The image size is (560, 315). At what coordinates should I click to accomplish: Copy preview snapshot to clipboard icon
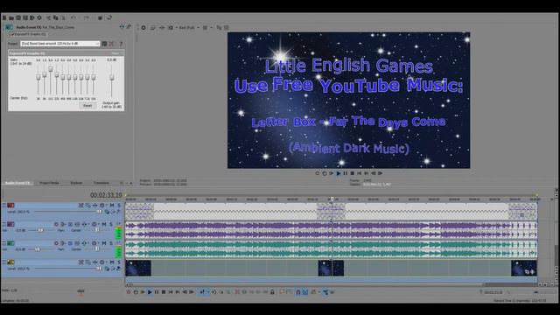220,27
